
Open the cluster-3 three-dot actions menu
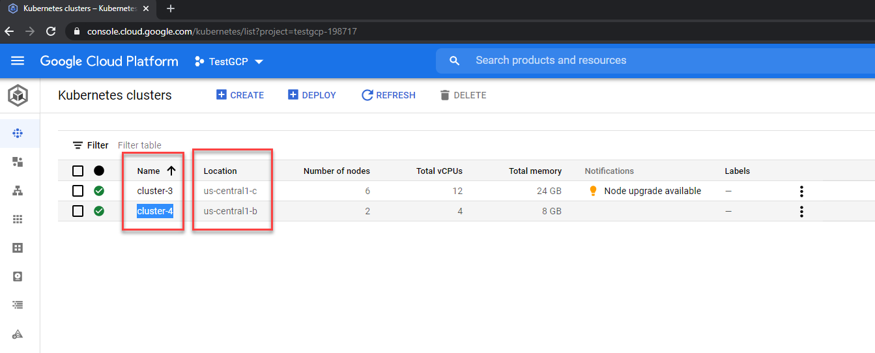pos(801,191)
